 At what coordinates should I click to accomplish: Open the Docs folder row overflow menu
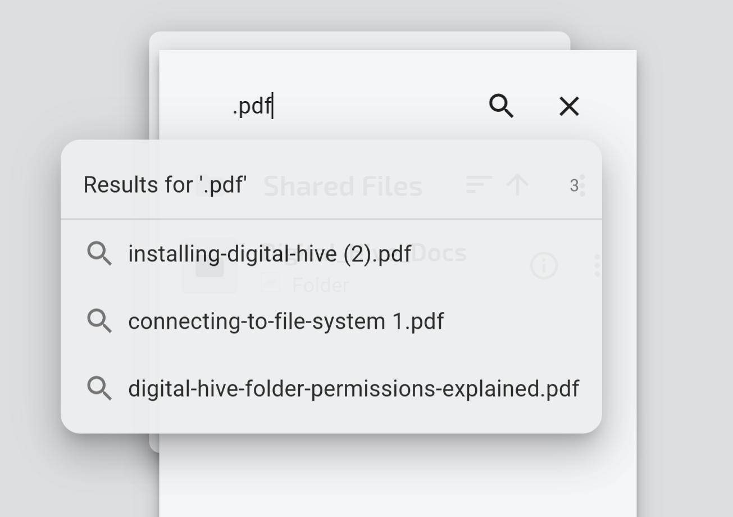coord(597,265)
